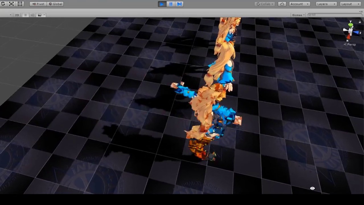Open the Collab dropdown
Image resolution: width=364 pixels, height=205 pixels.
265,4
